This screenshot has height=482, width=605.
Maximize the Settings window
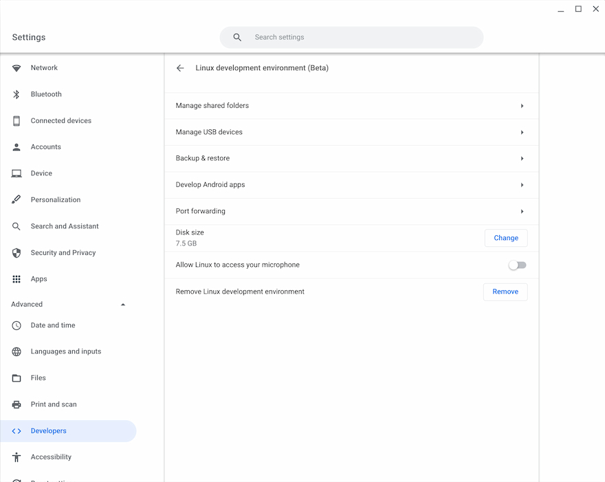578,9
